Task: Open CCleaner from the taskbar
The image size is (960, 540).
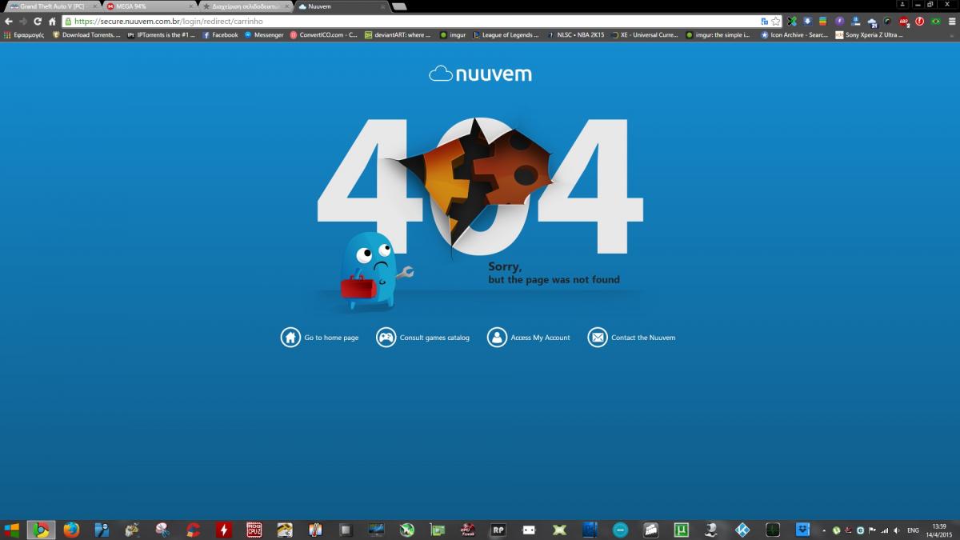Action: 193,530
